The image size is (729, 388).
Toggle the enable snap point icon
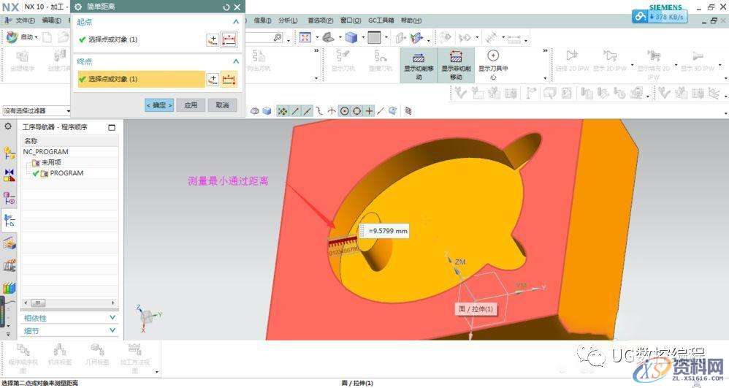coord(282,111)
